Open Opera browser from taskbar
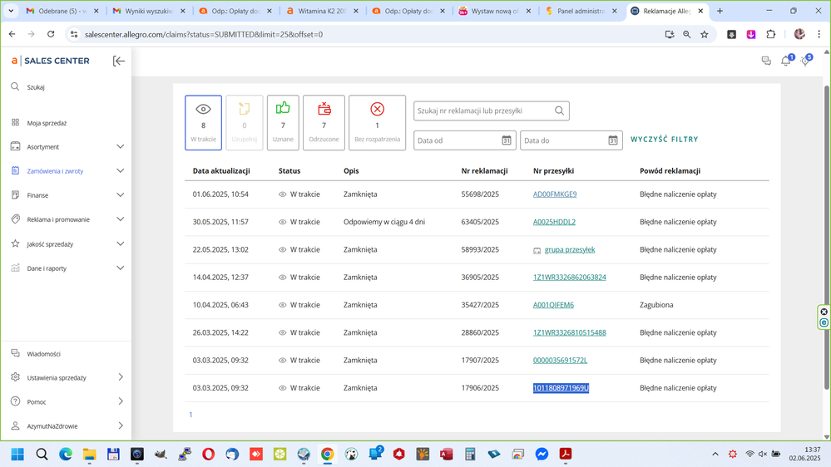Viewport: 831px width, 467px height. coord(208,455)
